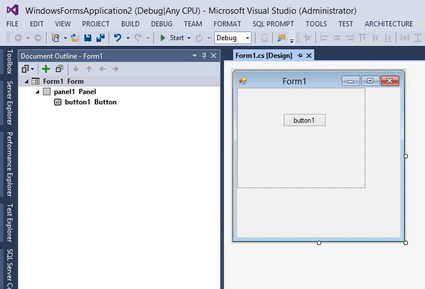The height and width of the screenshot is (289, 425).
Task: Click the Find in Files toolbar icon
Action: click(281, 38)
